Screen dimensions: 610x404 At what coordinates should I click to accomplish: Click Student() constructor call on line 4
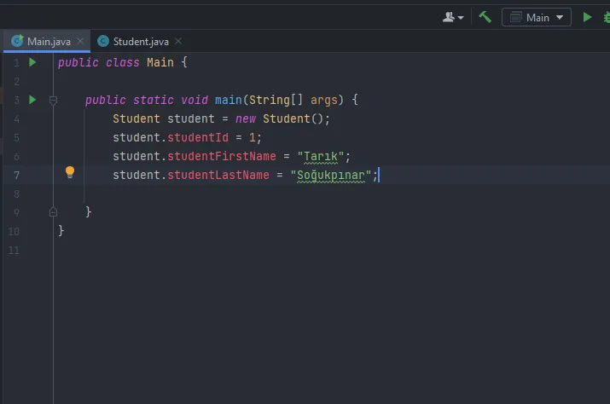point(293,118)
